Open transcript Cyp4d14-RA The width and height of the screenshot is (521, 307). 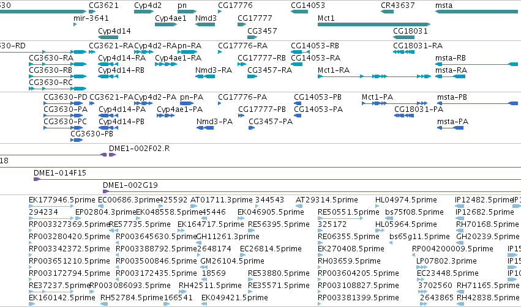tap(122, 58)
